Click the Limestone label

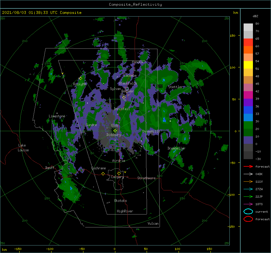point(57,116)
